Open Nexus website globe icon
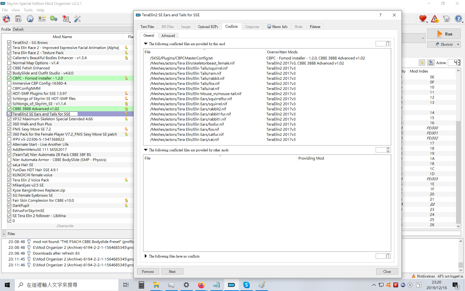The width and height of the screenshot is (465, 291). (x=30, y=19)
